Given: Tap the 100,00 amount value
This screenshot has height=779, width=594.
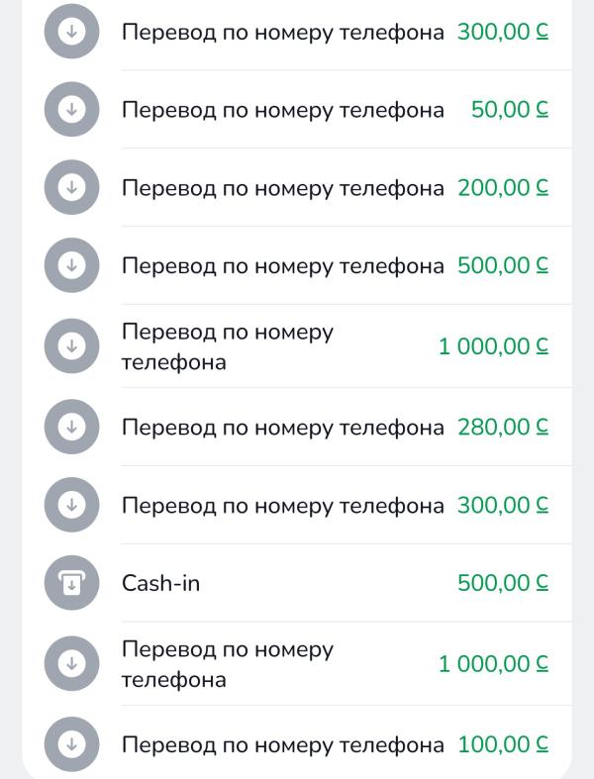Looking at the screenshot, I should tap(502, 744).
